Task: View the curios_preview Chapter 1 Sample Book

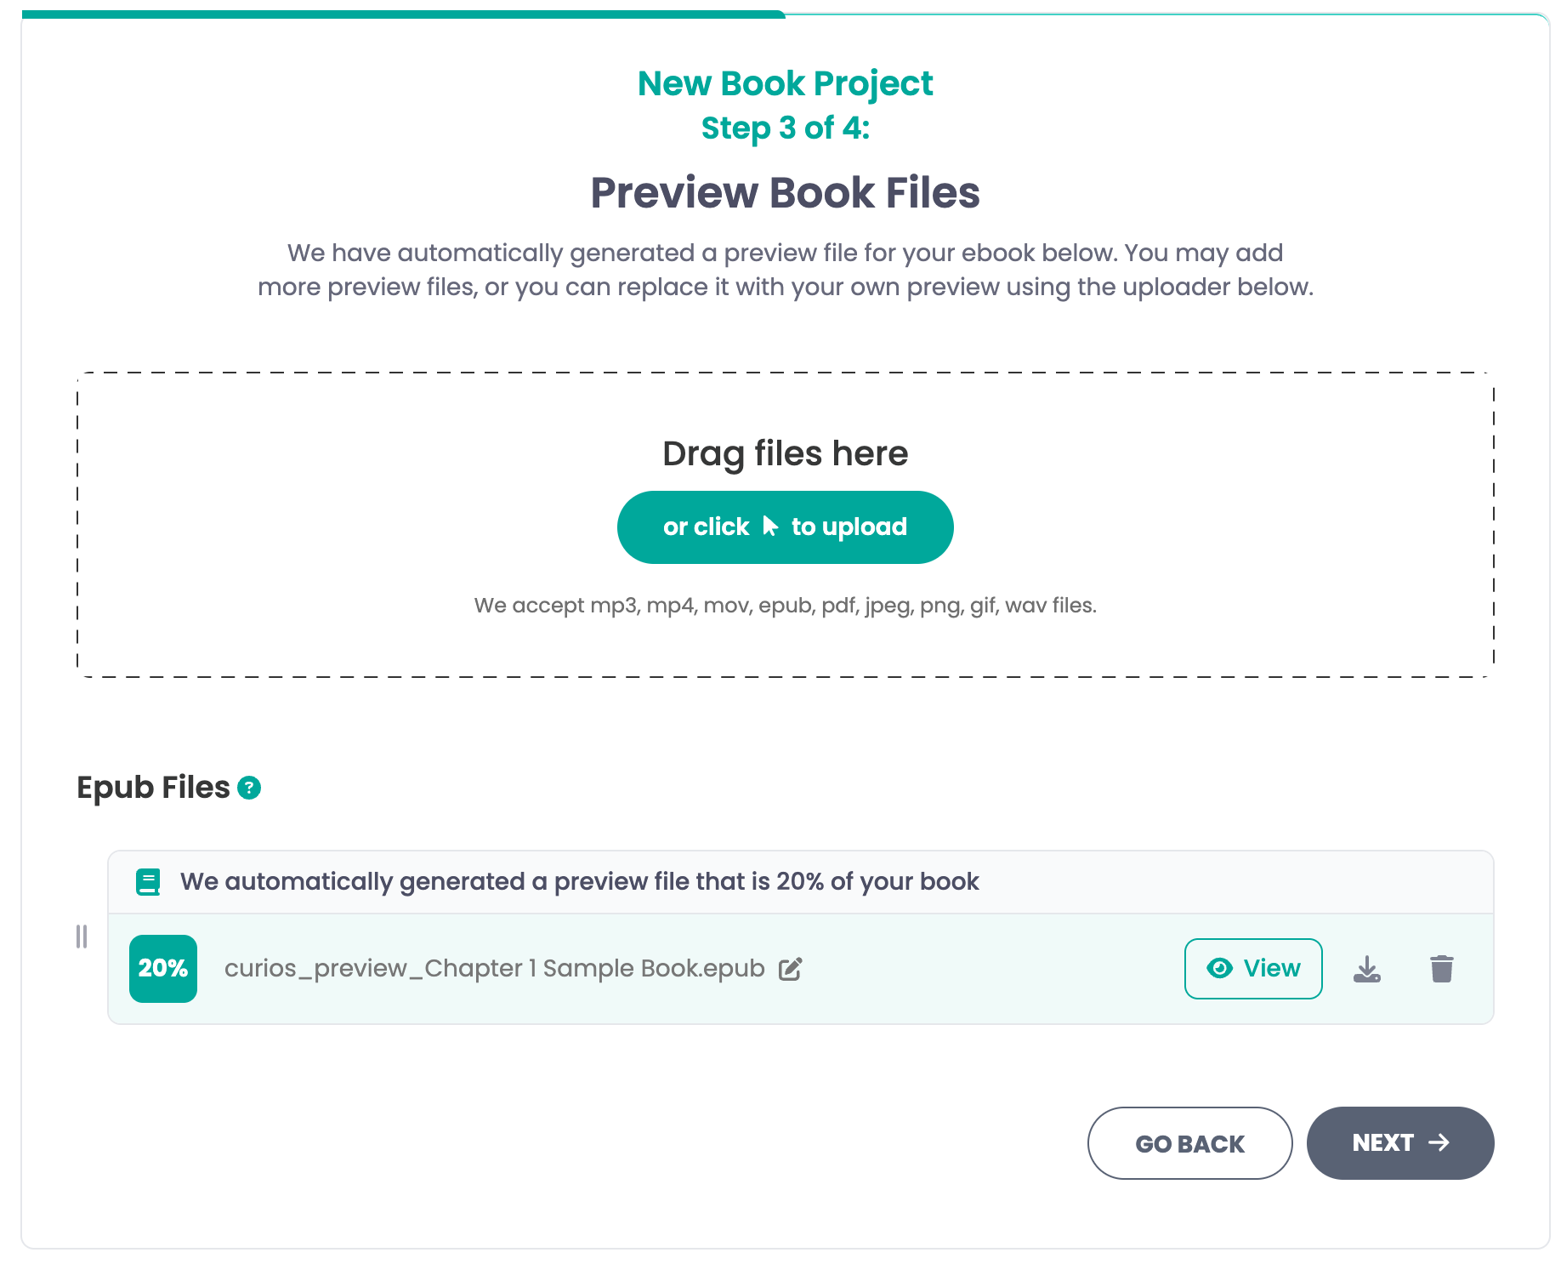Action: [1253, 968]
